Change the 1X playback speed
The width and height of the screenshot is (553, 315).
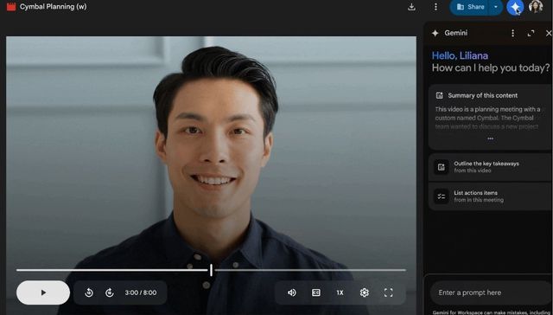point(340,292)
